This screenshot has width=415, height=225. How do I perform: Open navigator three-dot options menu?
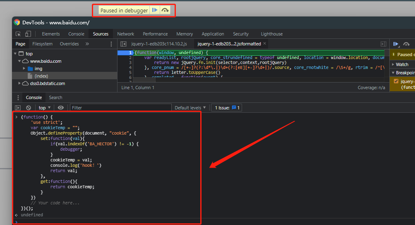(x=111, y=44)
